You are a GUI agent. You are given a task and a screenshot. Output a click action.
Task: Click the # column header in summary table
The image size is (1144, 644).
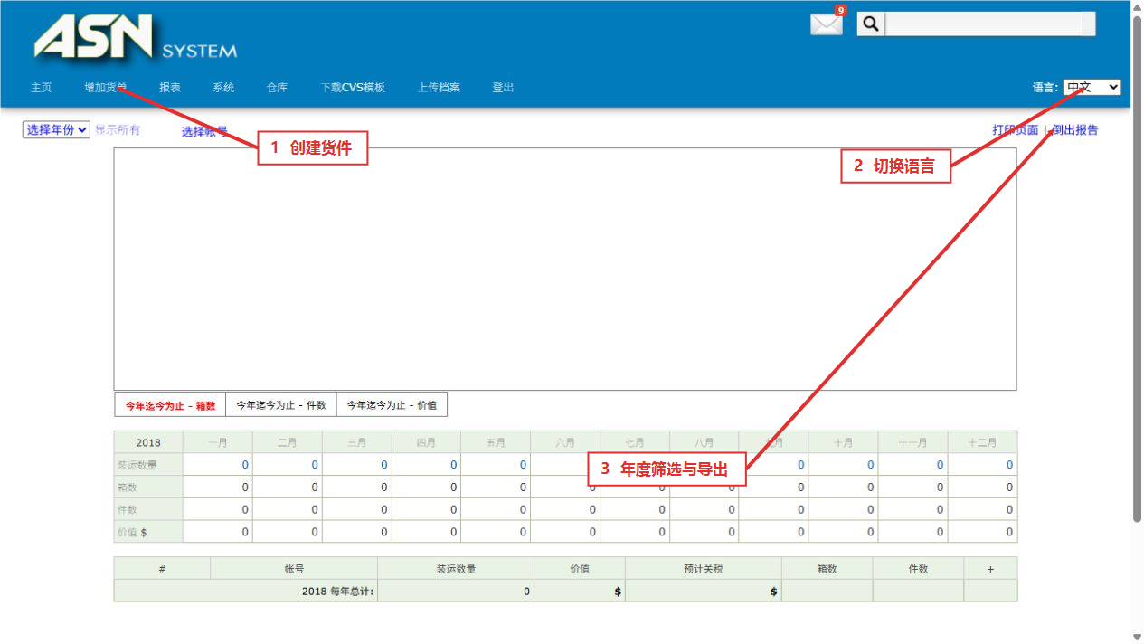(162, 569)
